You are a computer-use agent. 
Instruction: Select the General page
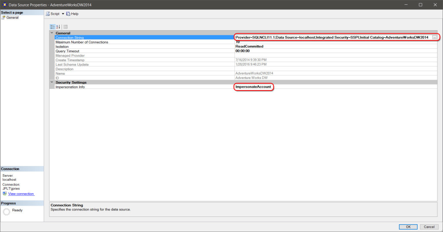pyautogui.click(x=12, y=18)
